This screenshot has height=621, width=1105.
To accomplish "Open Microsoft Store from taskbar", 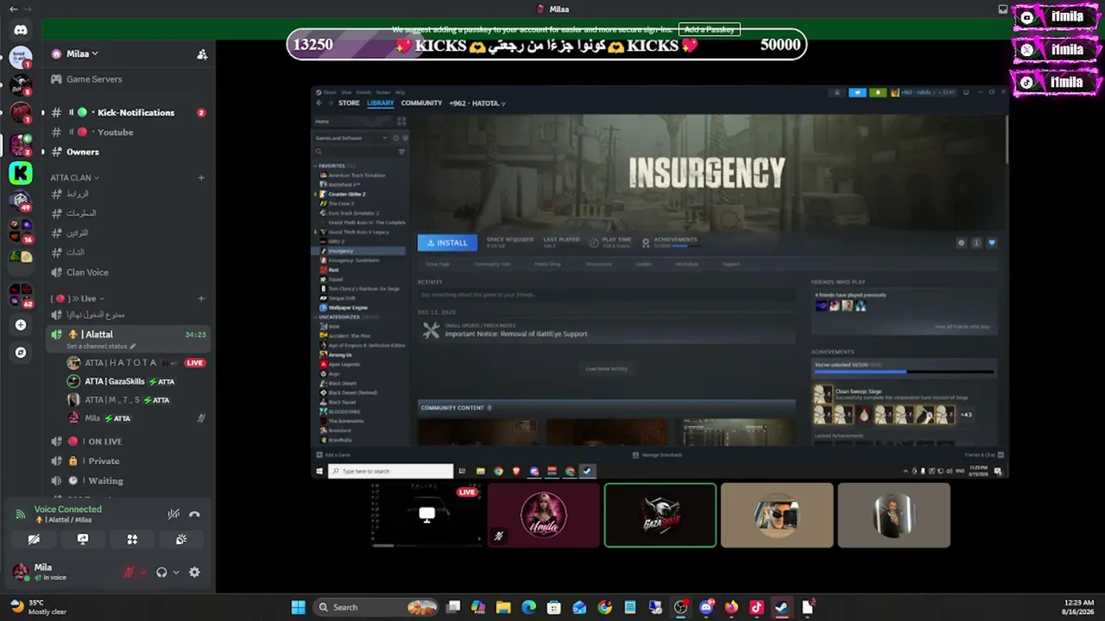I will pyautogui.click(x=553, y=607).
